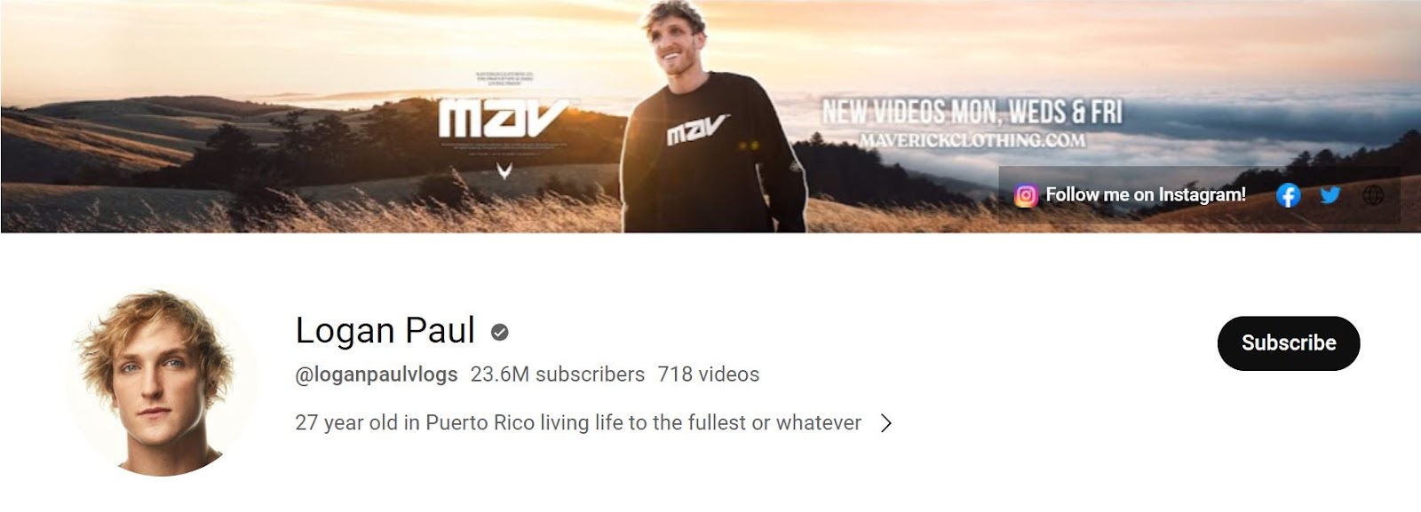Click the "NEW VIDEOS MON, WEDS & FRI" banner text
The width and height of the screenshot is (1421, 512).
pos(972,112)
